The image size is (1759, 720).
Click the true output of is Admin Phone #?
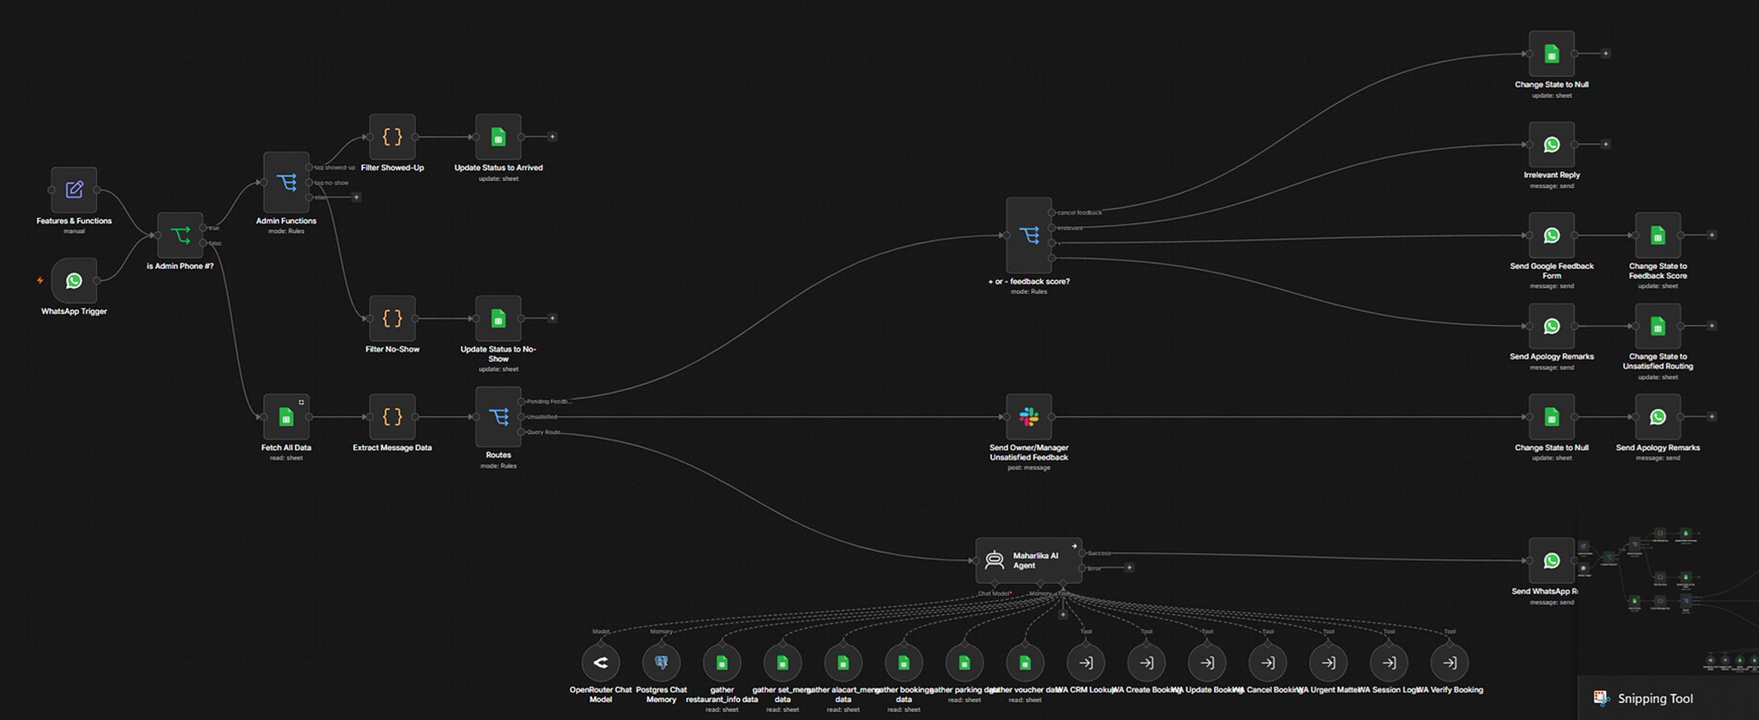pos(203,228)
